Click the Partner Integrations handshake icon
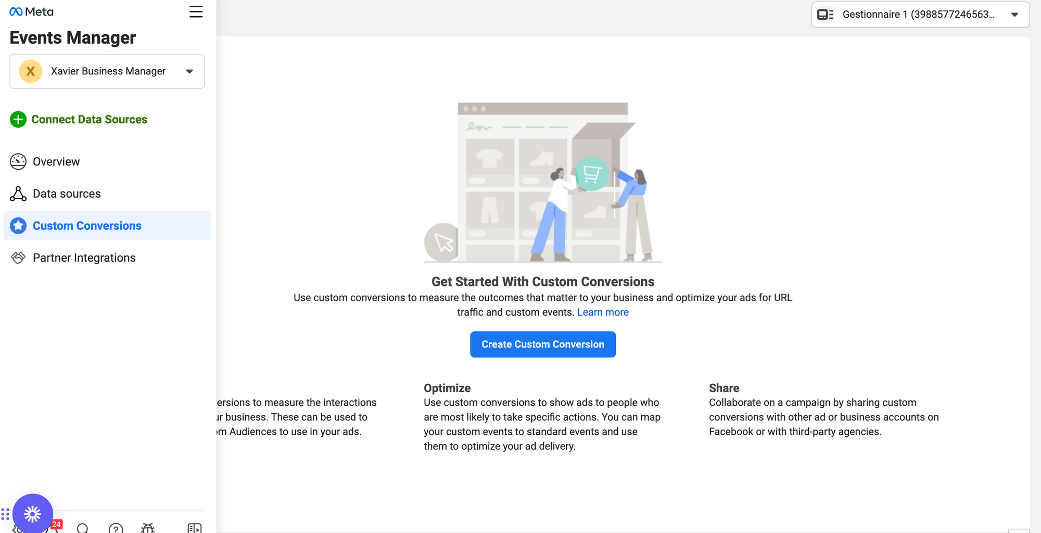This screenshot has width=1041, height=533. 18,258
